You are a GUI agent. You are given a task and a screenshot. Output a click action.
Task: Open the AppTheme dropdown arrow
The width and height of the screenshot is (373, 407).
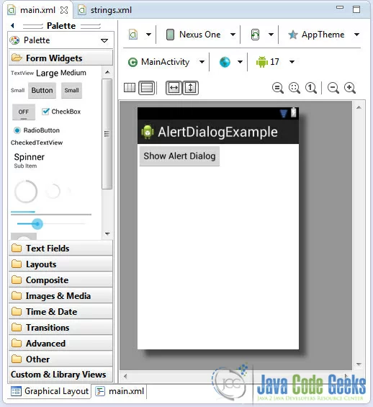(x=356, y=35)
